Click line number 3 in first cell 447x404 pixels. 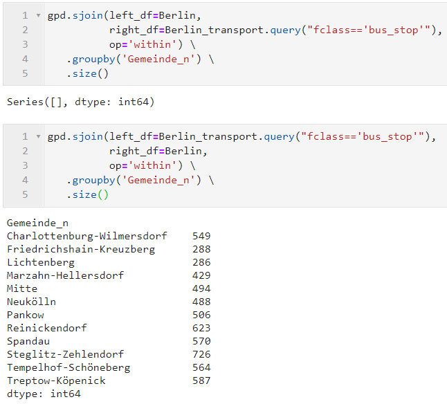(25, 44)
